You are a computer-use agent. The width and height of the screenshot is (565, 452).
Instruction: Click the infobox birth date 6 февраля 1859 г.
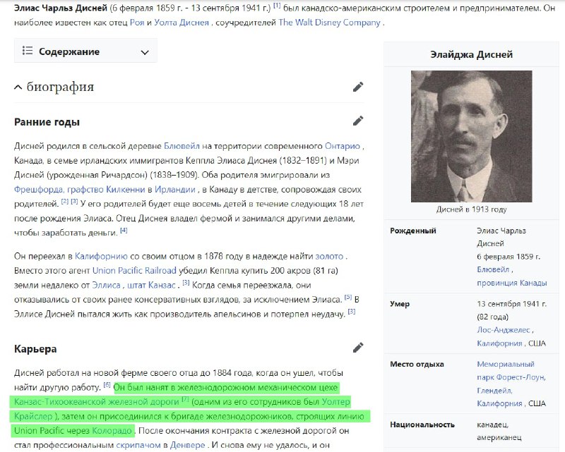point(509,257)
